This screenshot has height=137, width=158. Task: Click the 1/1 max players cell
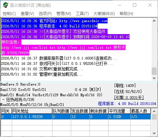[x=141, y=117]
